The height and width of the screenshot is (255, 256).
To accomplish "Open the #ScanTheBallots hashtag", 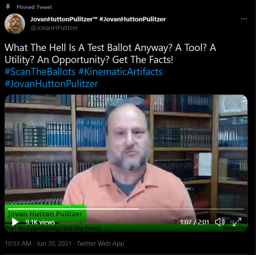I will tap(40, 72).
